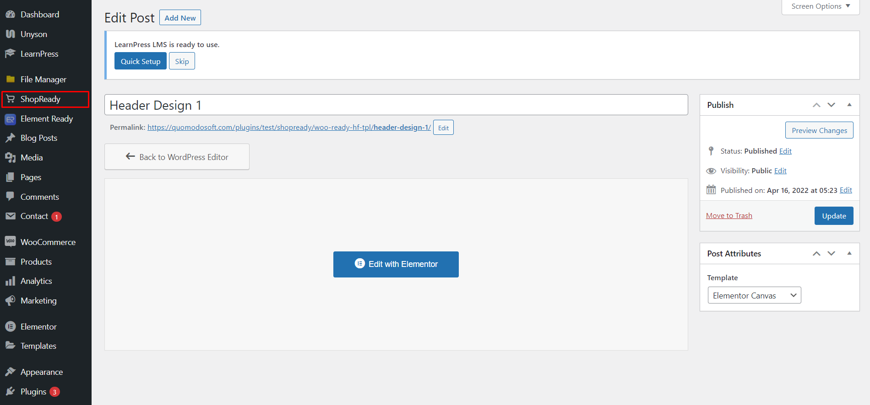Move Publish panel down

pos(832,105)
